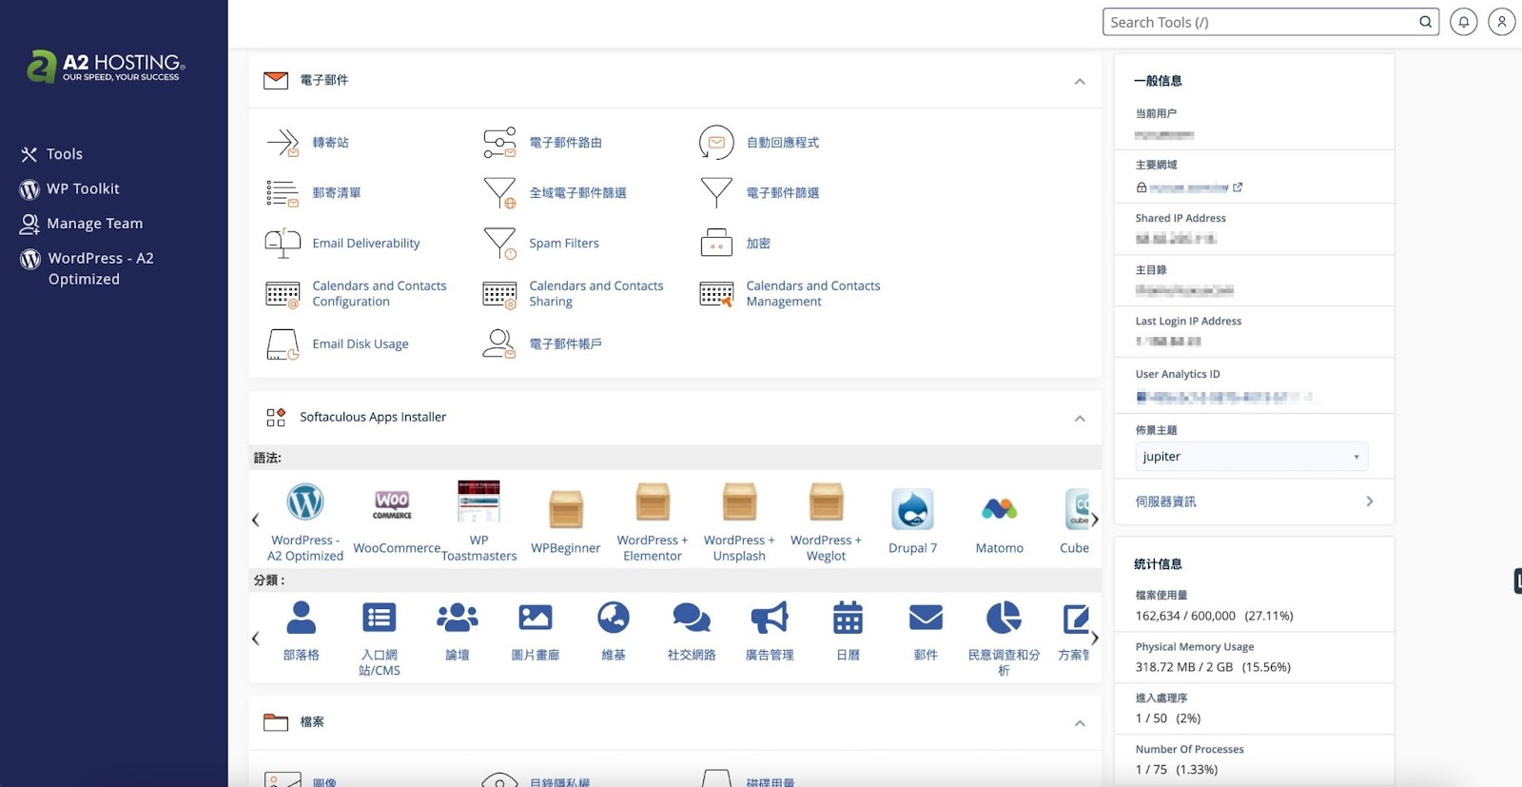Open the 全域電子郵件篩選 global filters icon
1522x787 pixels.
tap(499, 193)
